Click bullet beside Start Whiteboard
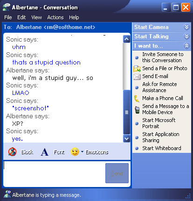Screen dimensions: 193x201 click(137, 148)
